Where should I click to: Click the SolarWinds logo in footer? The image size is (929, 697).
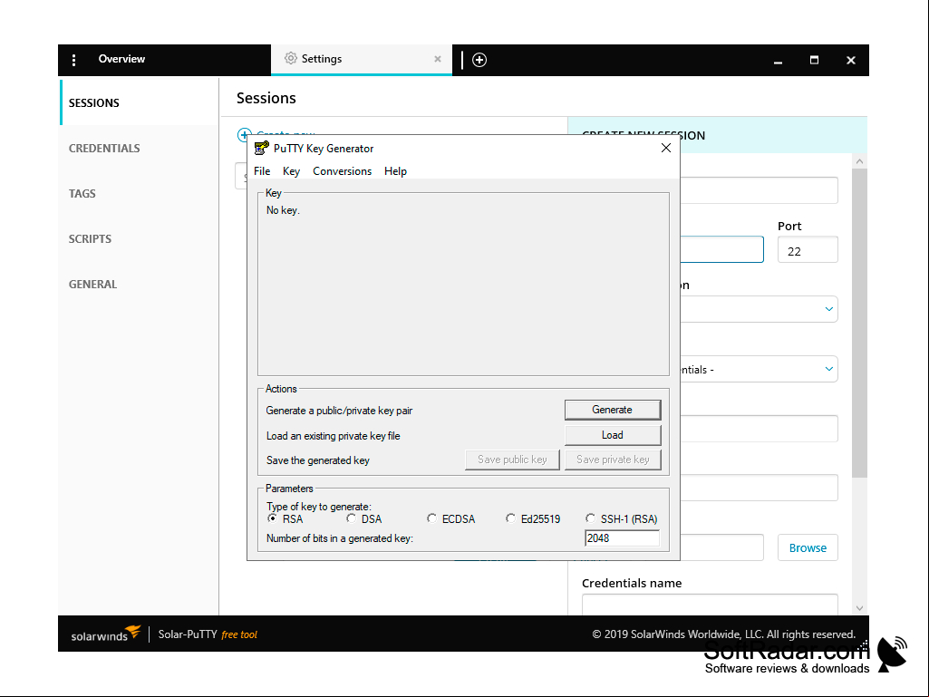(105, 634)
